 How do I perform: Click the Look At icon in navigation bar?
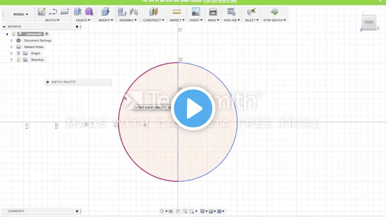tap(171, 211)
